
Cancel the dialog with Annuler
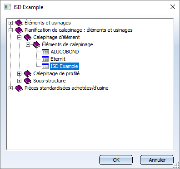(157, 160)
